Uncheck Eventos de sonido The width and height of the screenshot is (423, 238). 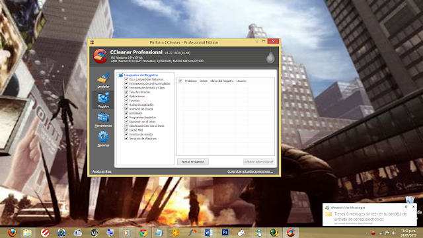pyautogui.click(x=126, y=134)
